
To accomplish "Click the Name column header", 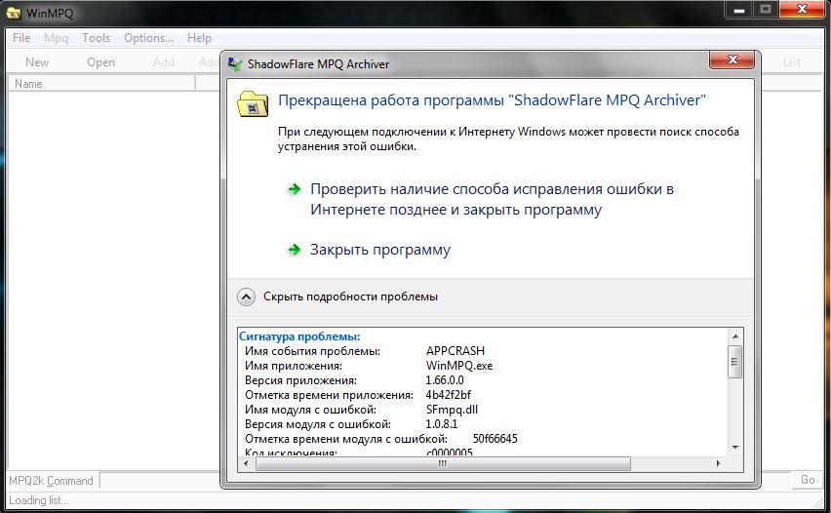I will tap(101, 84).
